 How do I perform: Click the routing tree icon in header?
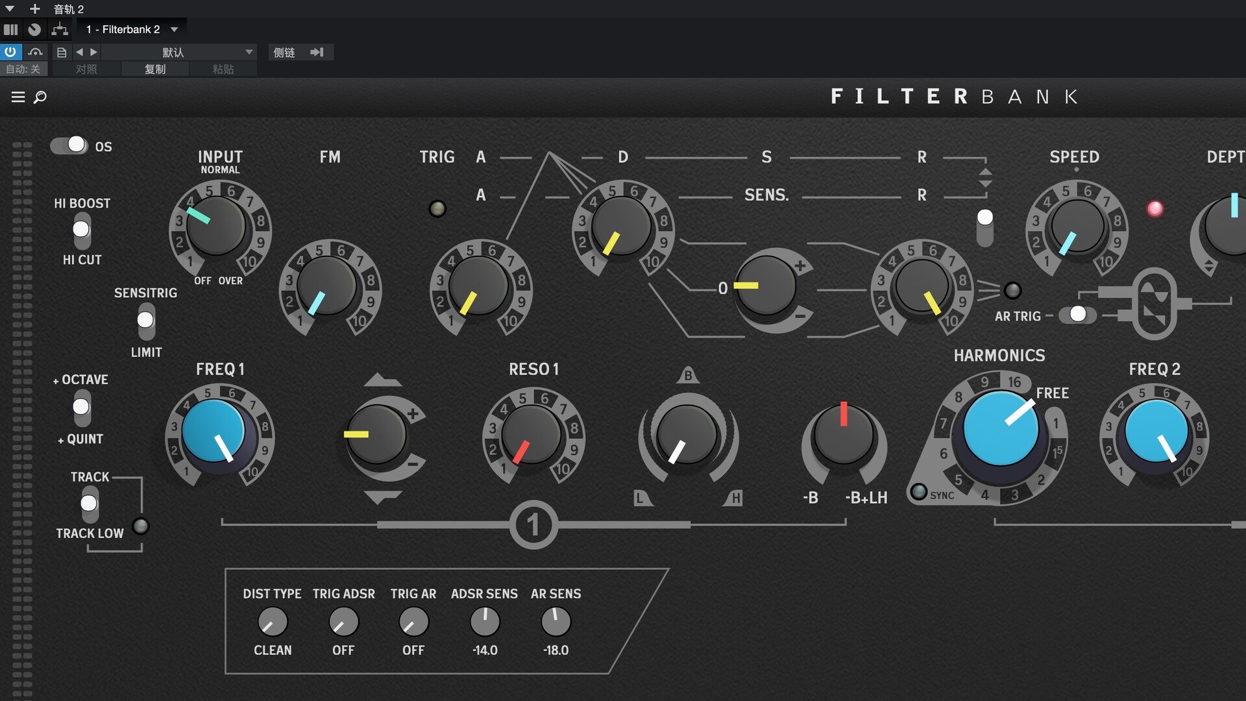point(60,30)
